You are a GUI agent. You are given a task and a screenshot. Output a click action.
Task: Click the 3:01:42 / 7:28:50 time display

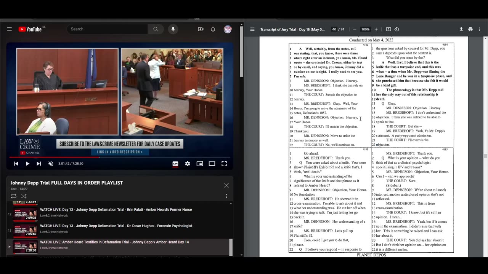(x=71, y=164)
